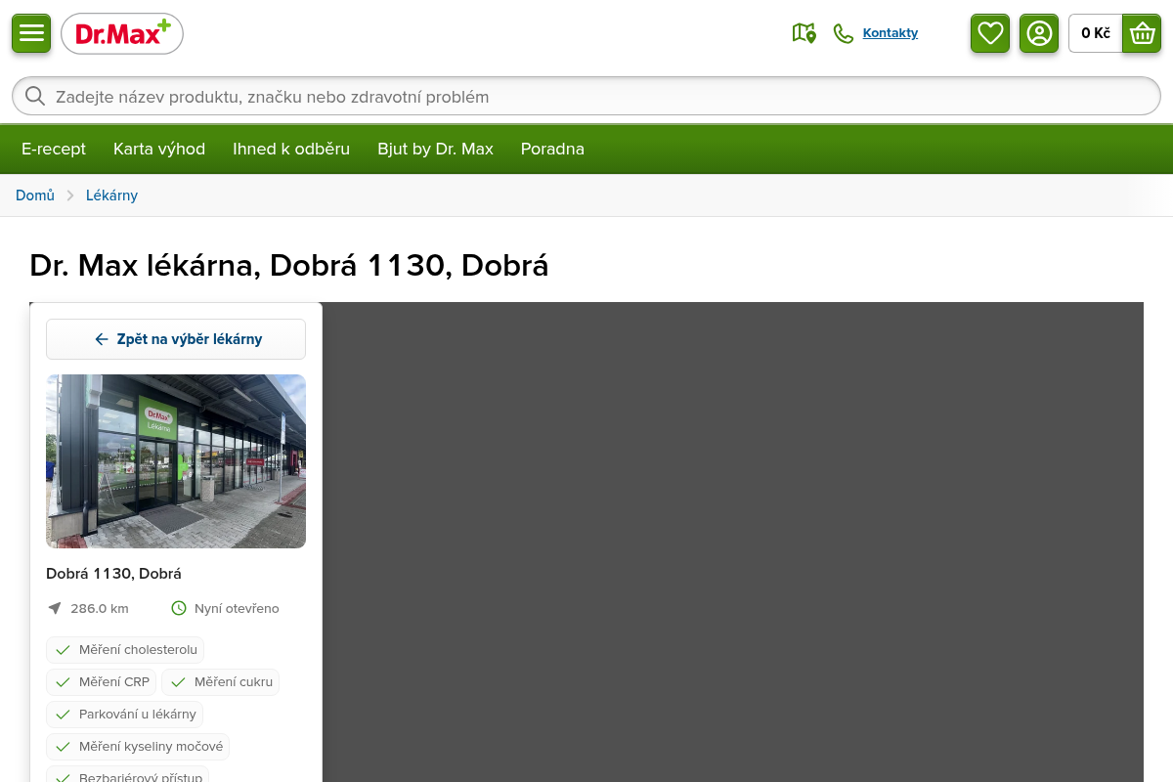
Task: Click the search magnifier icon
Action: [35, 96]
